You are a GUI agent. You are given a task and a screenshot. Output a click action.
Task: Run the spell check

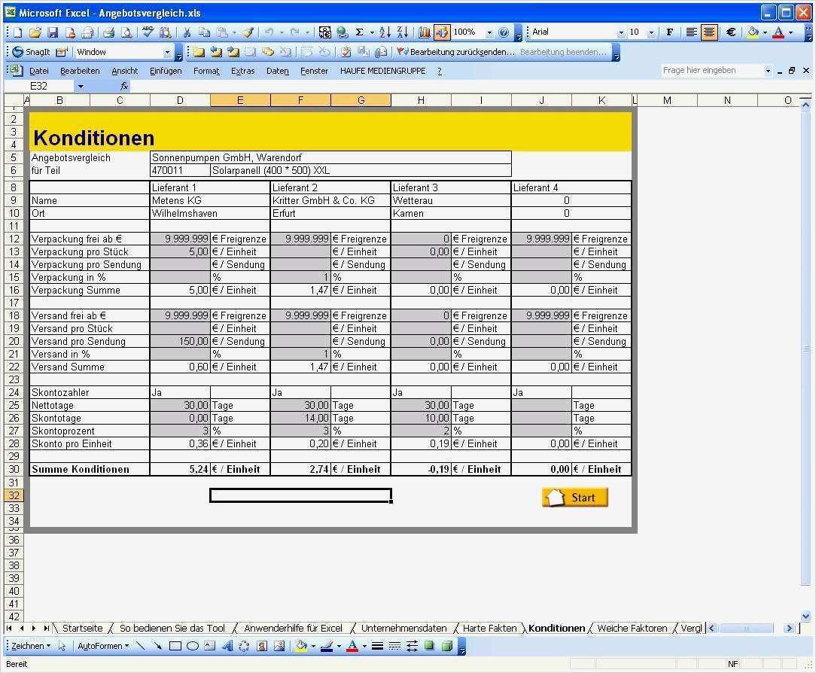pos(146,32)
